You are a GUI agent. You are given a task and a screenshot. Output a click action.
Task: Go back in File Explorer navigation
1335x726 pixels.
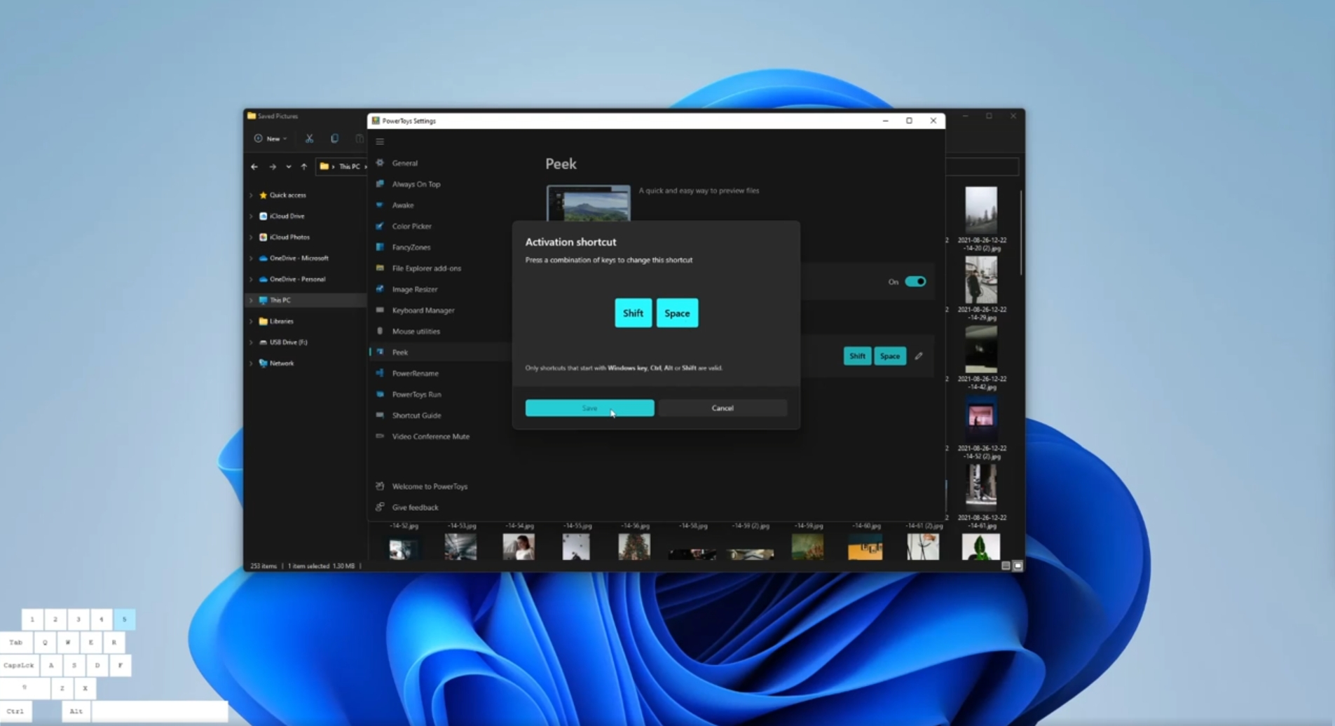(x=254, y=167)
